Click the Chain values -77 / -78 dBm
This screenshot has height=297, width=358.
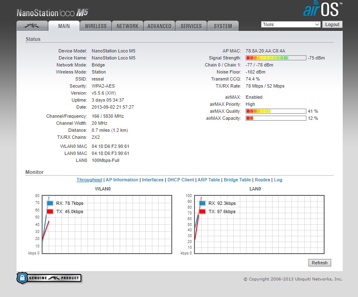pyautogui.click(x=259, y=65)
